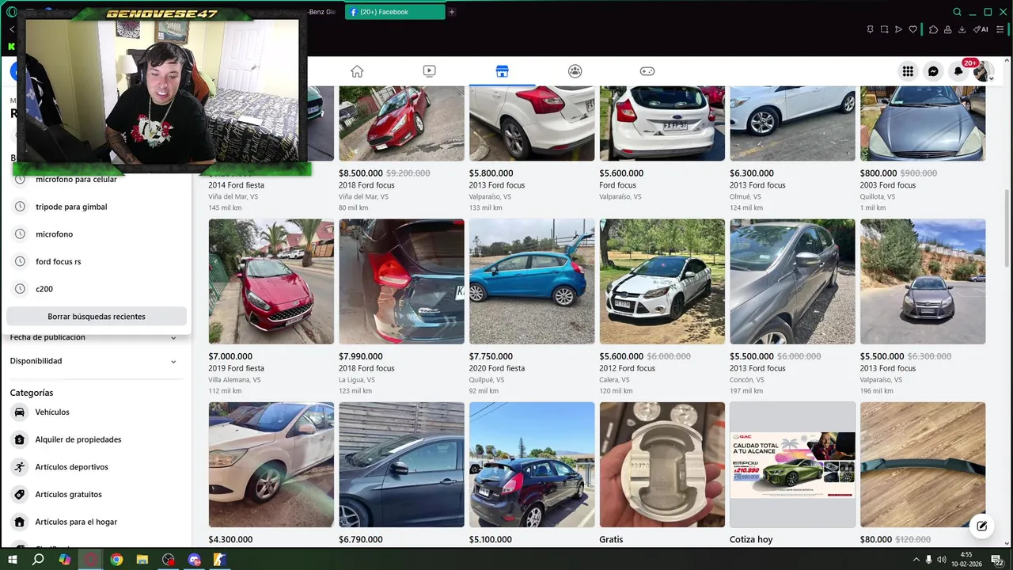Open Discord from the taskbar
Image resolution: width=1013 pixels, height=570 pixels.
coord(195,560)
